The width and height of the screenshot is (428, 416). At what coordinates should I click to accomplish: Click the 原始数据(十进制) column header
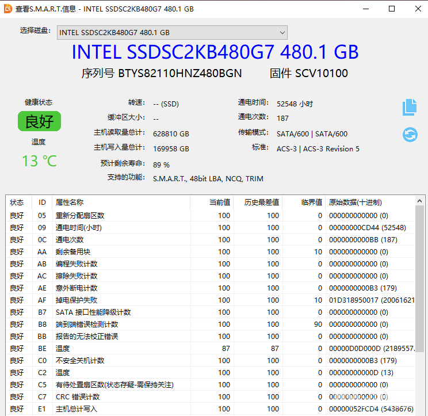coord(355,203)
